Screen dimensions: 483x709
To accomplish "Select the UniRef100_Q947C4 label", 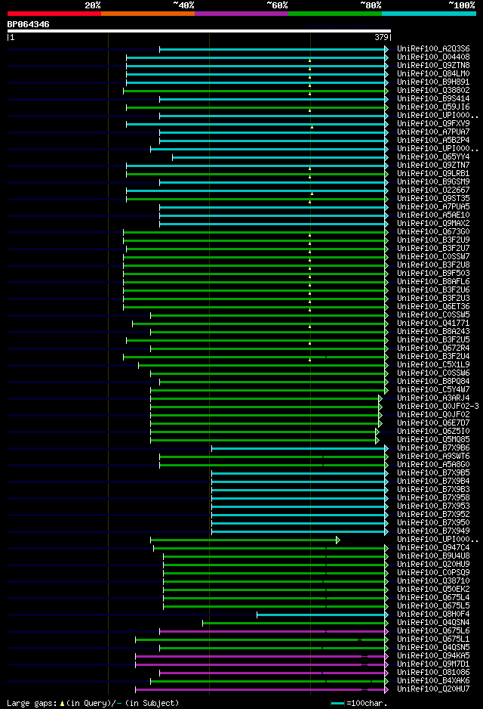I will point(433,548).
